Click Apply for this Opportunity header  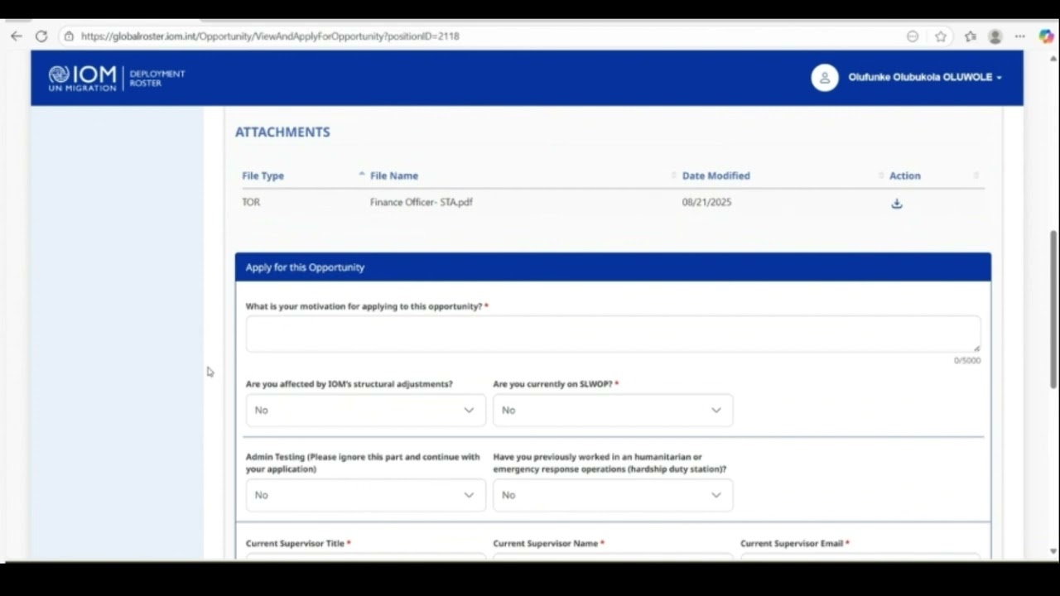click(613, 267)
